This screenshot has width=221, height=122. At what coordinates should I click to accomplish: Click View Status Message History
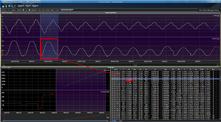209,10
